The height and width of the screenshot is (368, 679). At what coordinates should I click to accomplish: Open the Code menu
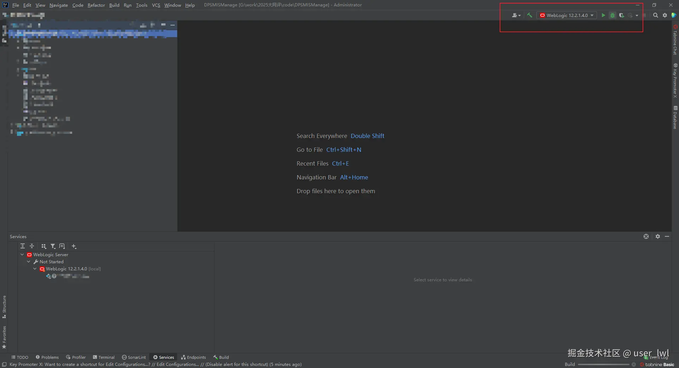coord(78,5)
